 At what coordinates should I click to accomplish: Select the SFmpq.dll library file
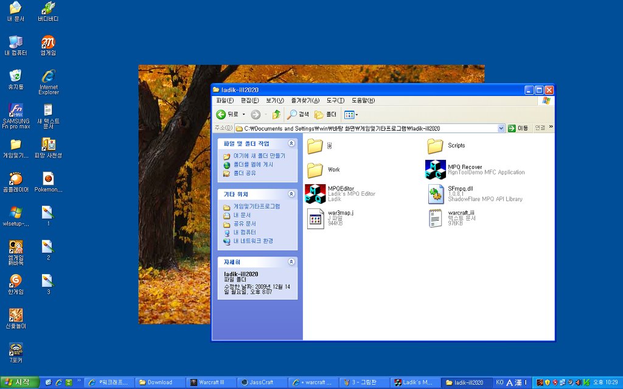pos(435,193)
